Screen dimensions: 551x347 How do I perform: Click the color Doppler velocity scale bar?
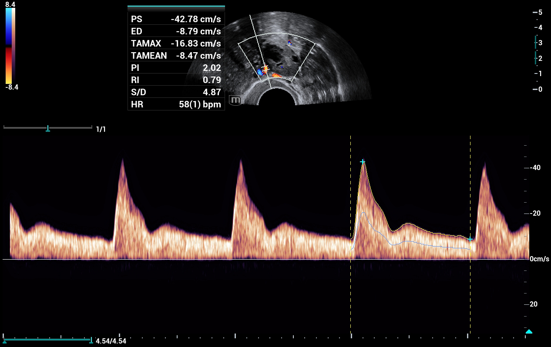[9, 46]
